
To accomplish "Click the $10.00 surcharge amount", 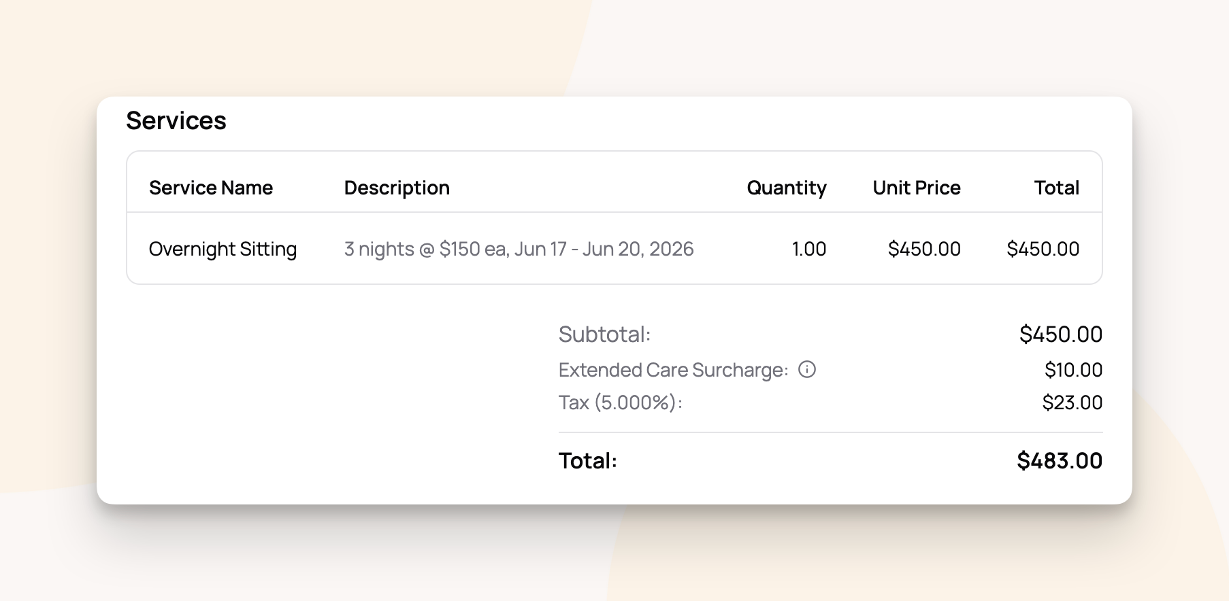I will (x=1074, y=370).
